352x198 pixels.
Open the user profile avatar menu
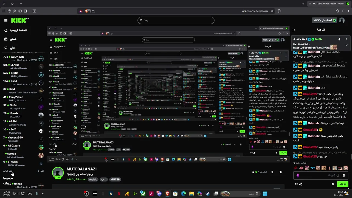(x=342, y=20)
